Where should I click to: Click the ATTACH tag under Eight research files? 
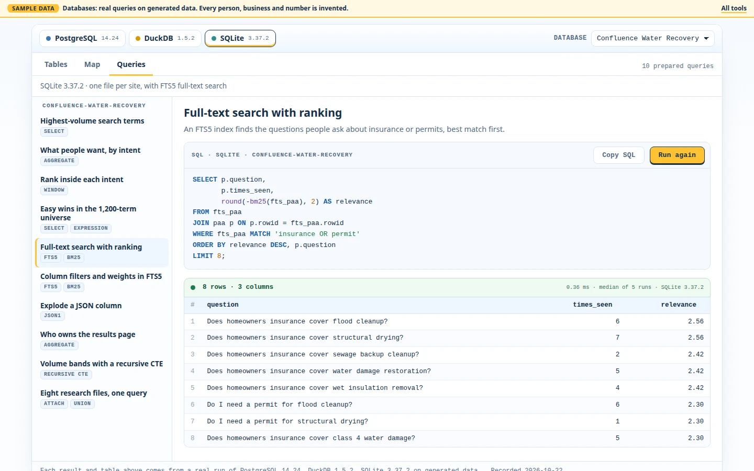point(54,403)
